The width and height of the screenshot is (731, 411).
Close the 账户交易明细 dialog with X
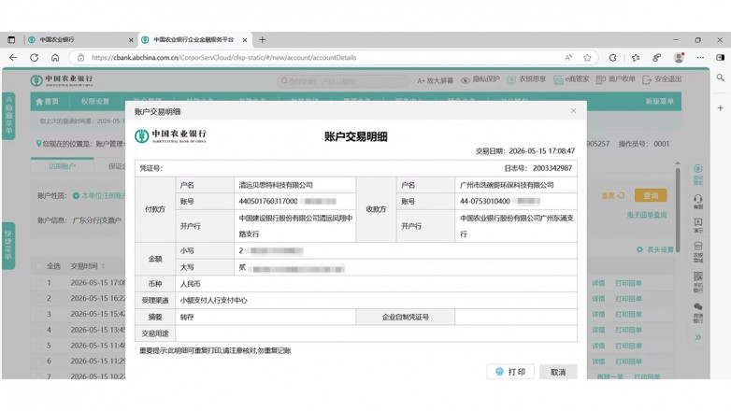573,111
